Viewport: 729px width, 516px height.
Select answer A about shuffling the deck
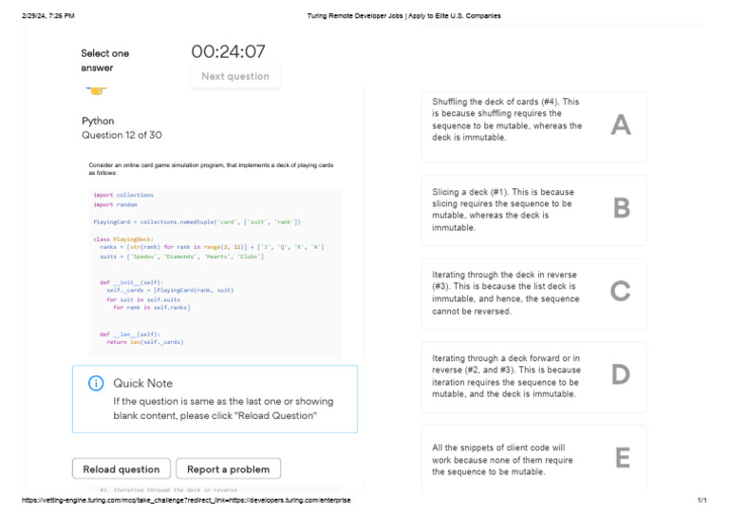[533, 126]
